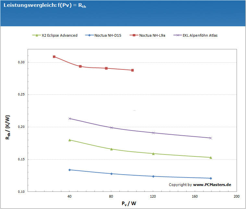Click the chart title Leistungsvergleich
The width and height of the screenshot is (246, 209).
[x=45, y=5]
